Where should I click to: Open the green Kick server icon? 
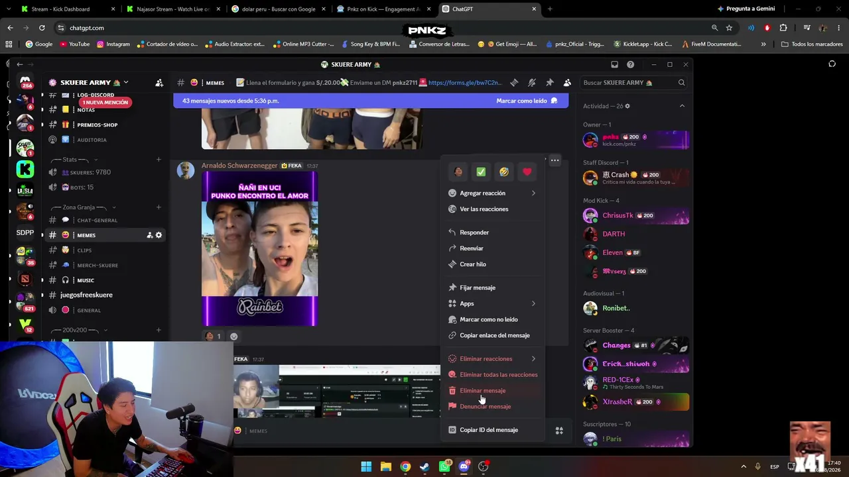click(x=25, y=169)
